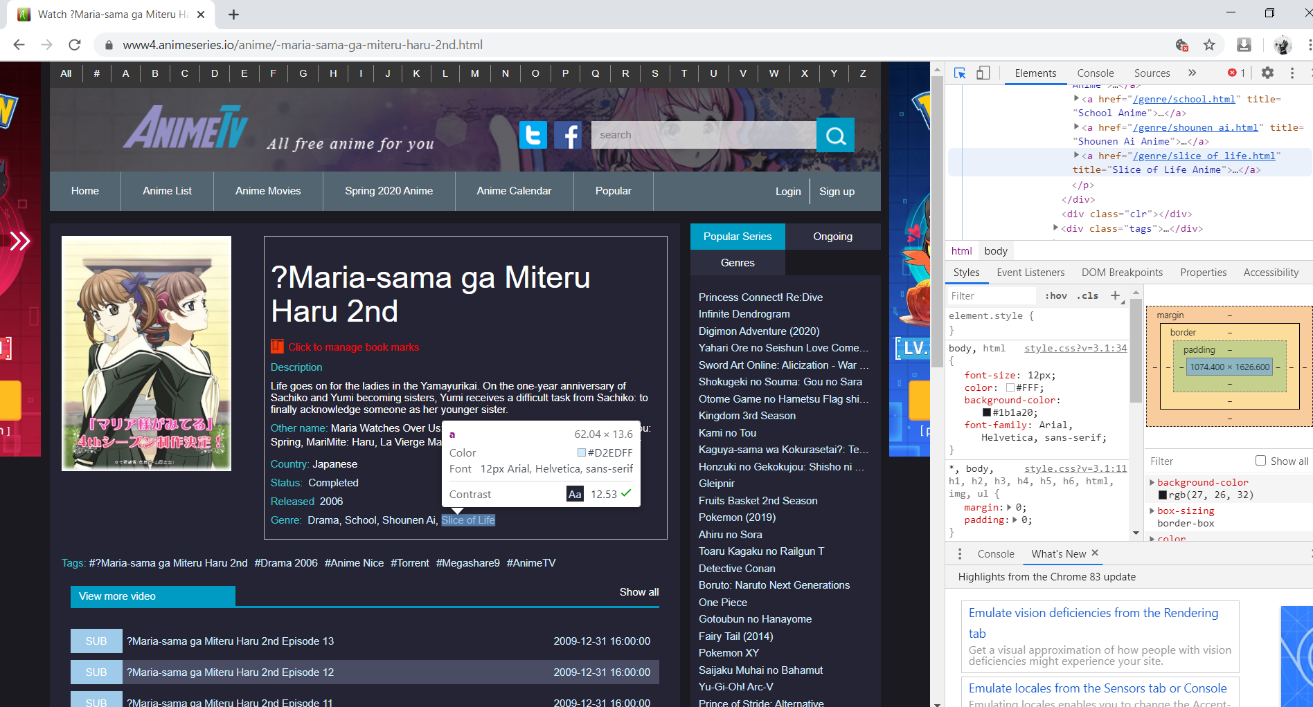Open the Slice of Life genre link

(468, 520)
